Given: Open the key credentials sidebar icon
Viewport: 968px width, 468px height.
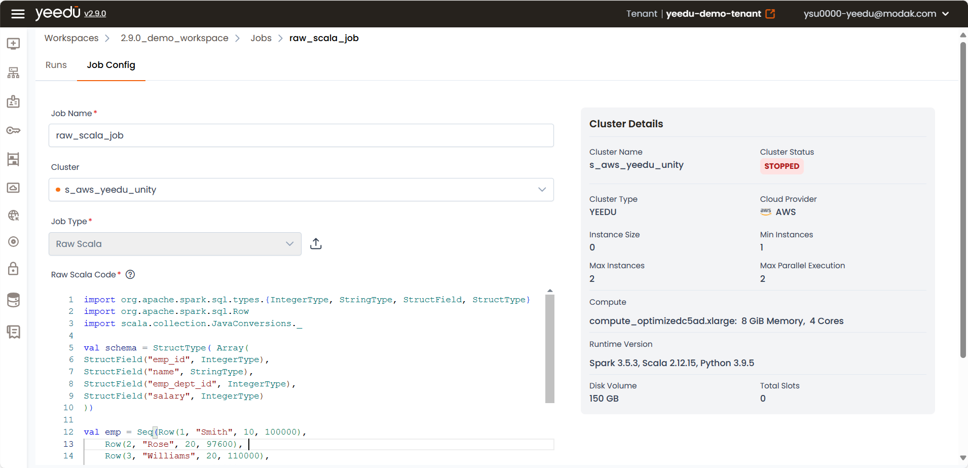Looking at the screenshot, I should coord(14,131).
